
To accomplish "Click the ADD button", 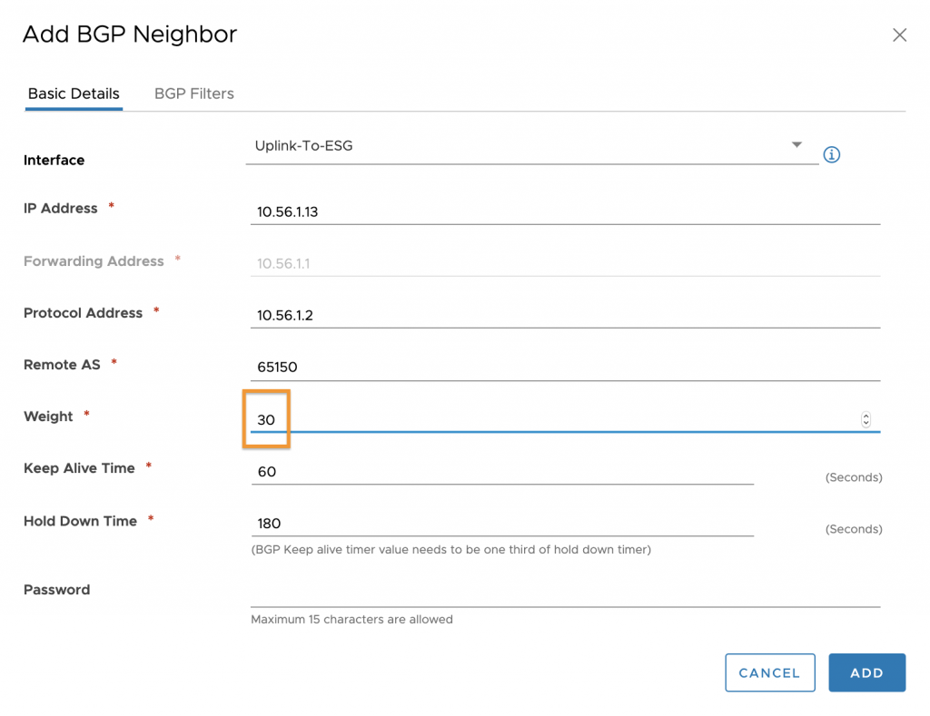I will pos(866,672).
